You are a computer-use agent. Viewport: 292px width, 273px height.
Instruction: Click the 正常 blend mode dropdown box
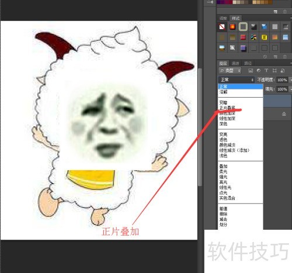coord(236,80)
